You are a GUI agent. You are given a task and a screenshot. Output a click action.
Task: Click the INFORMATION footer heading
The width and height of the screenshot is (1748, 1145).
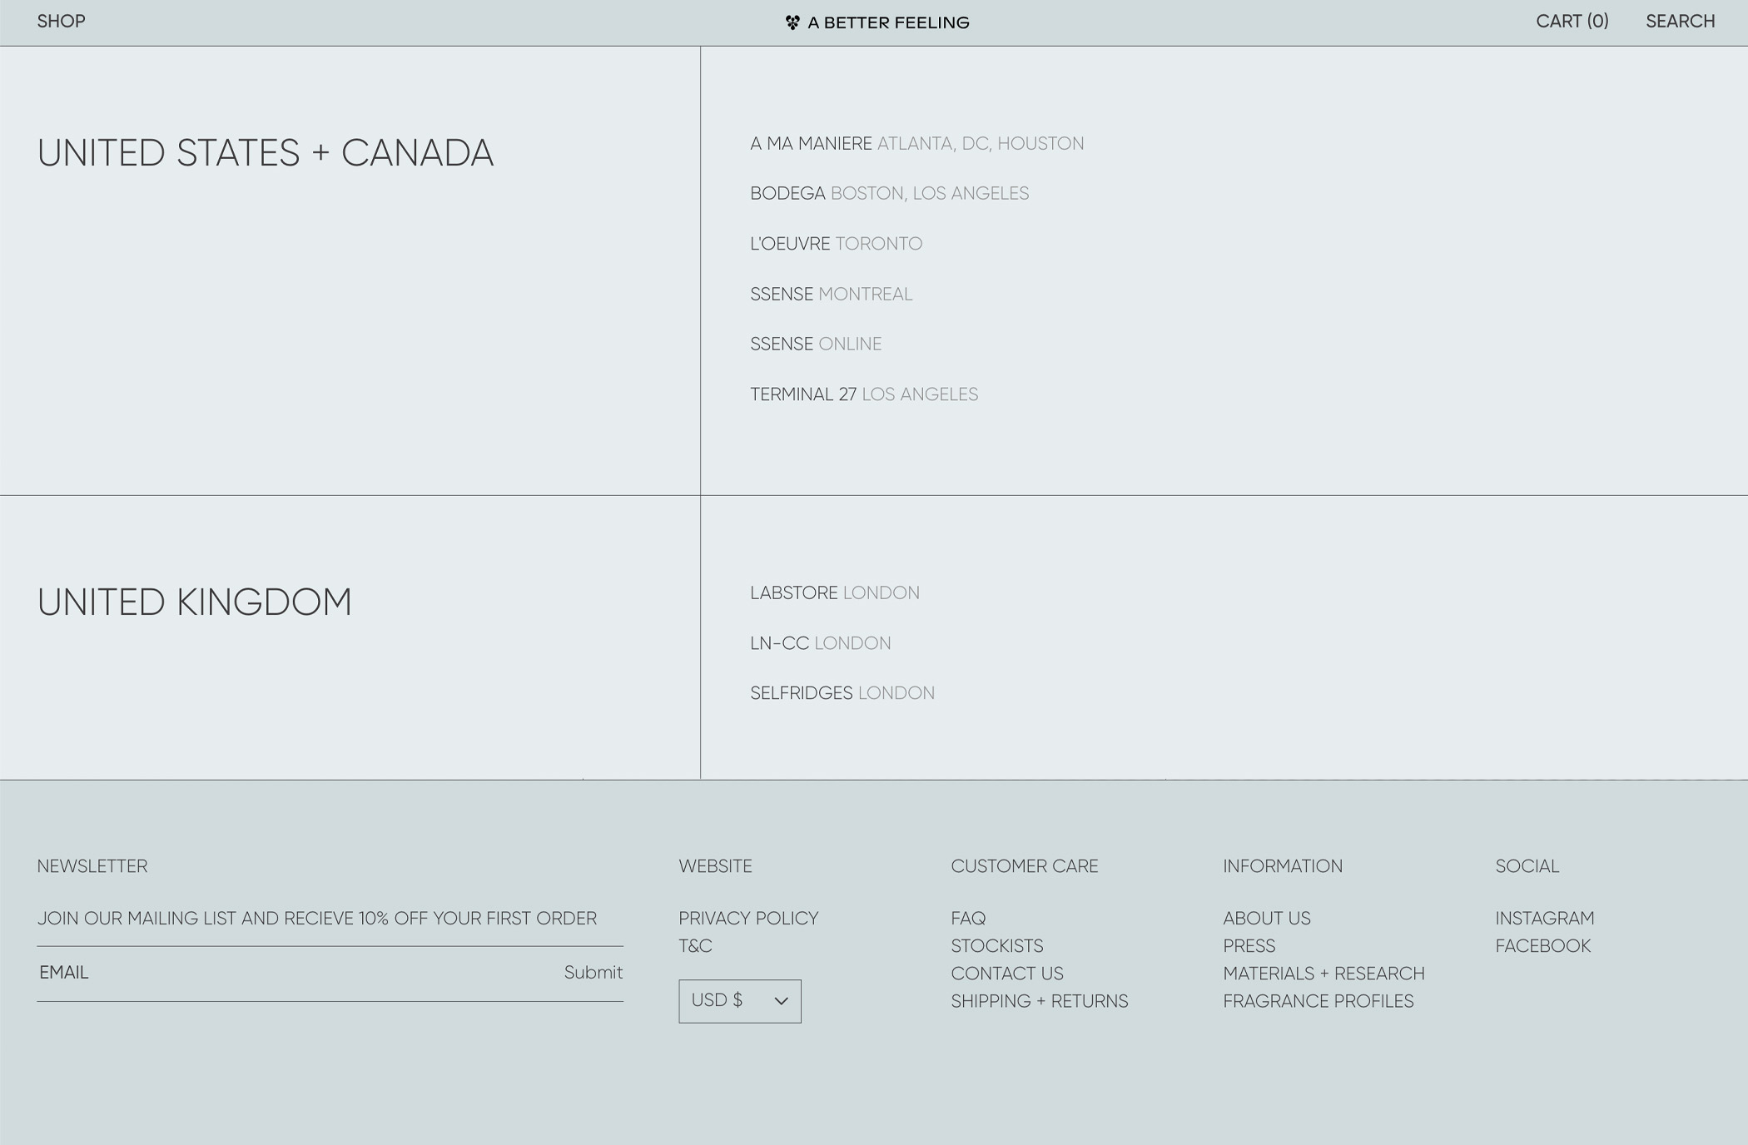click(1282, 865)
